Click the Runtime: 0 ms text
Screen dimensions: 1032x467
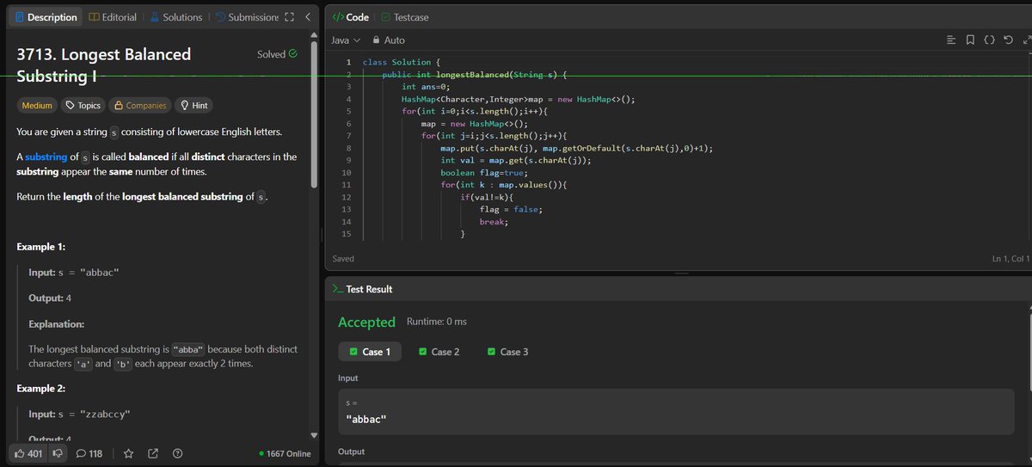click(436, 322)
